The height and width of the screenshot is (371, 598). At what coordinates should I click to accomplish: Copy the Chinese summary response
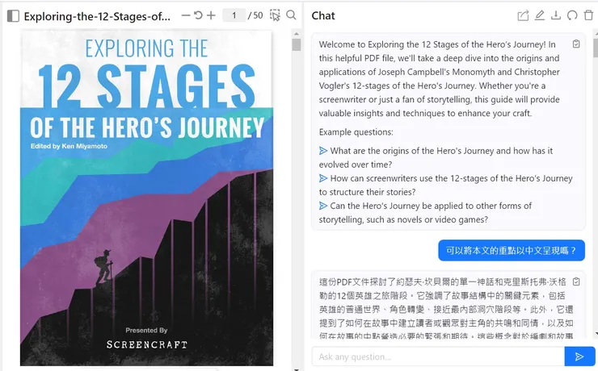(576, 282)
